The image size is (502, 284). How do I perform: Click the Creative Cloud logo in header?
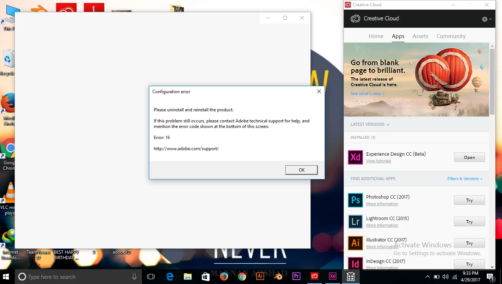[x=355, y=18]
